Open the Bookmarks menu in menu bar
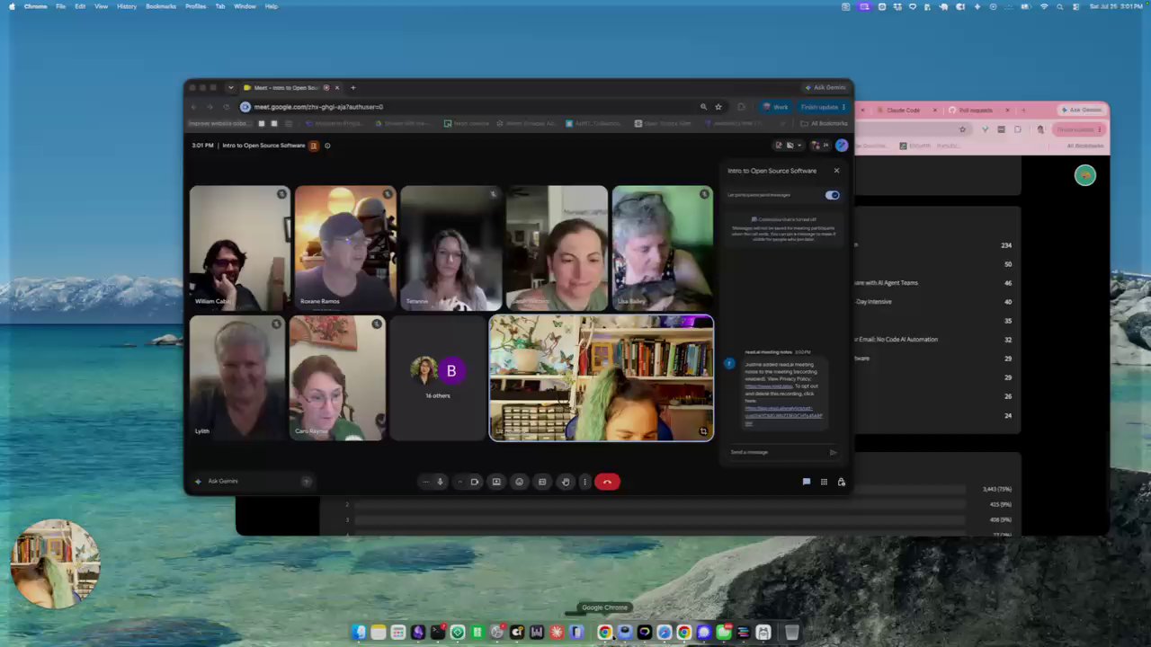The width and height of the screenshot is (1151, 647). (161, 6)
